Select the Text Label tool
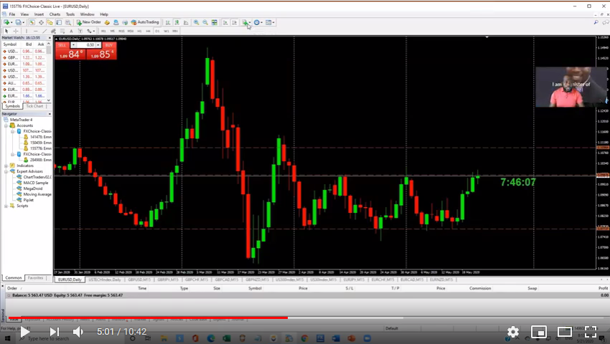The image size is (610, 344). (80, 31)
